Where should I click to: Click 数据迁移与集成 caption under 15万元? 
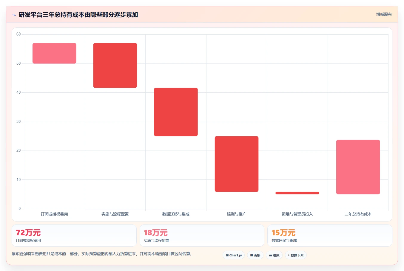(284, 241)
